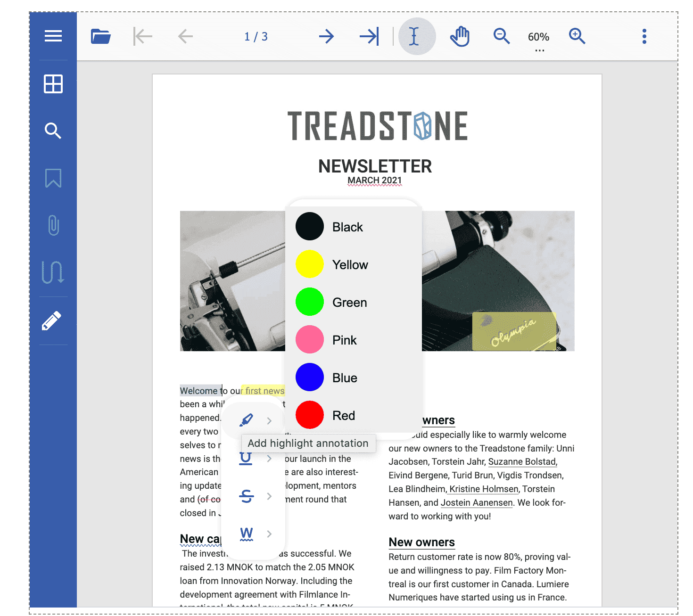Choose the Black menu label
The width and height of the screenshot is (693, 616).
click(x=347, y=227)
